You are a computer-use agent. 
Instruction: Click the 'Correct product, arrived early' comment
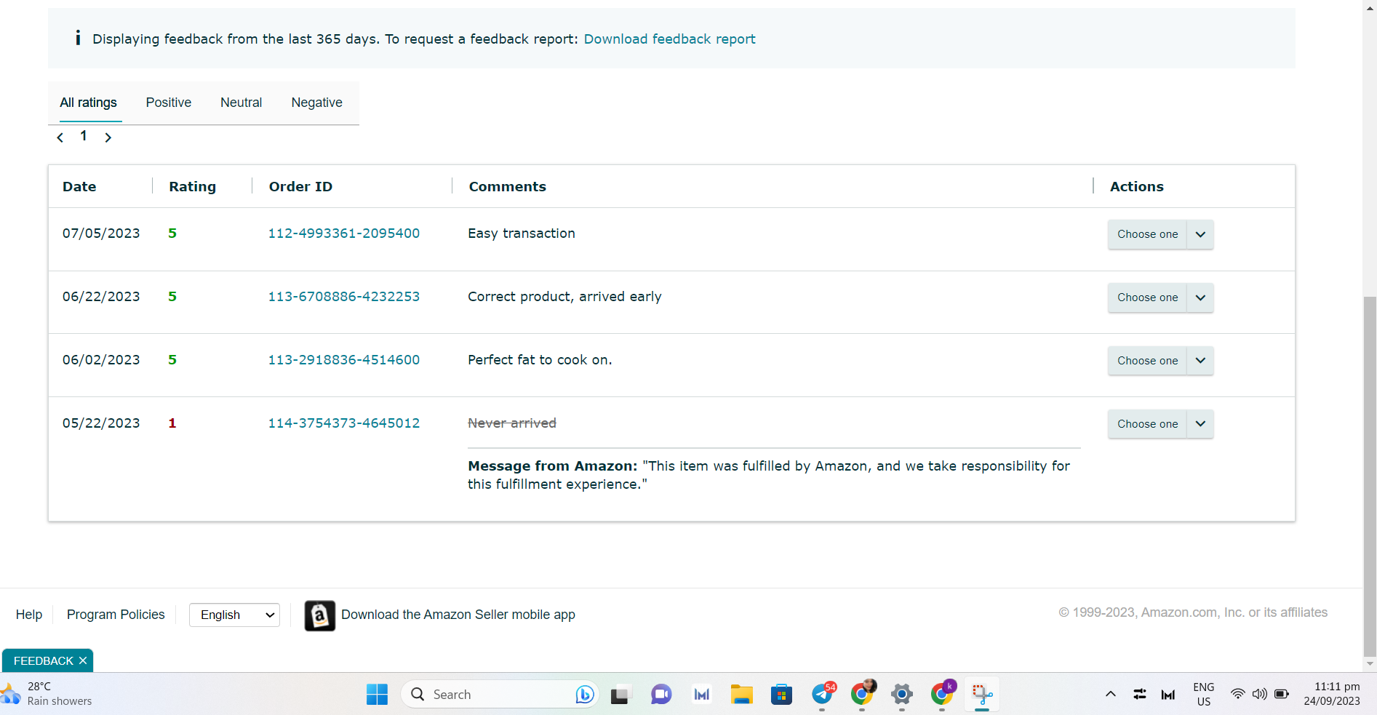[x=564, y=297]
